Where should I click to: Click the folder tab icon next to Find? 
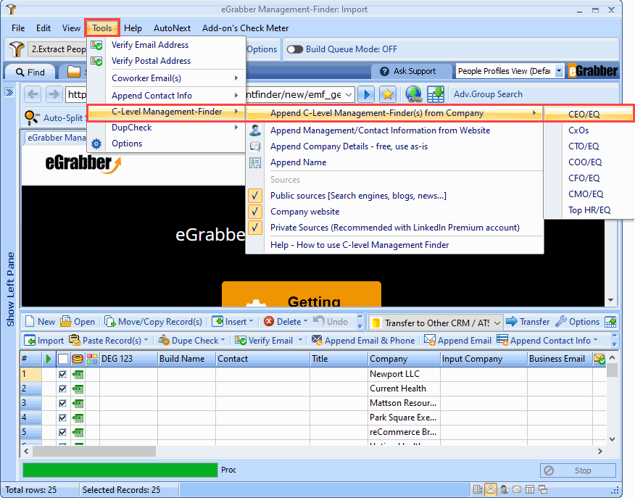tap(74, 72)
